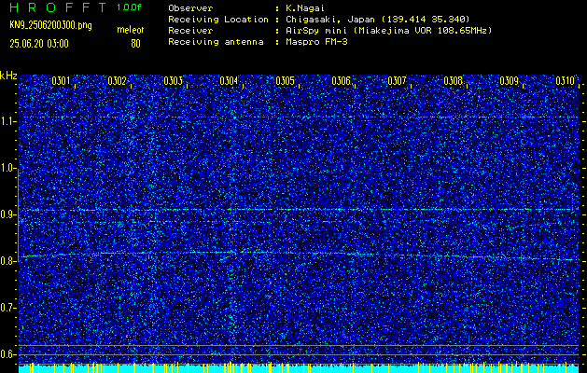Screen dimensions: 587x373
Task: Click the filename KN9_2506200300.png
Action: tap(50, 25)
